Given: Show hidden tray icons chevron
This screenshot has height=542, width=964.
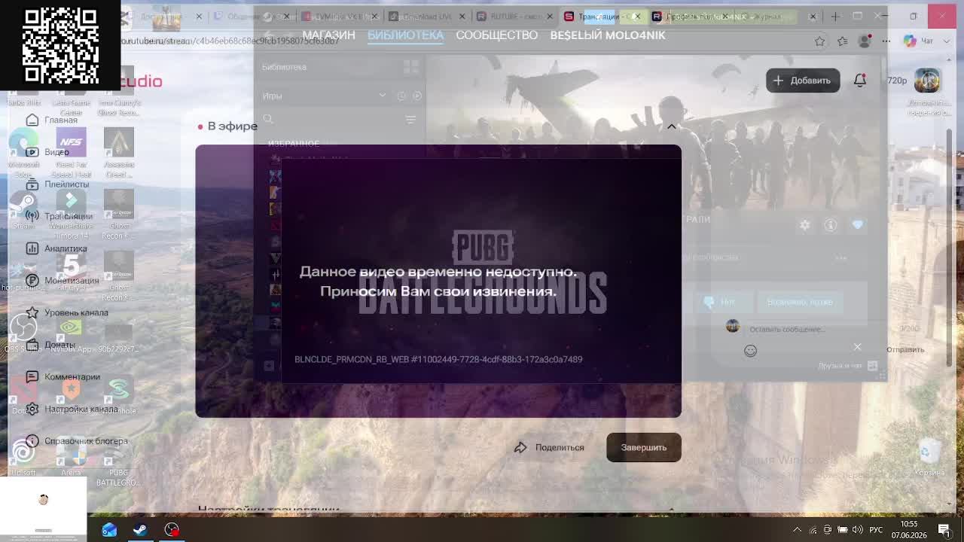Looking at the screenshot, I should click(x=797, y=530).
